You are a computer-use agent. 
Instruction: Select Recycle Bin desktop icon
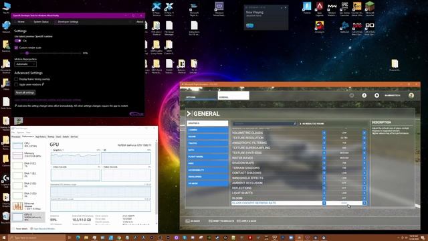[x=6, y=218]
